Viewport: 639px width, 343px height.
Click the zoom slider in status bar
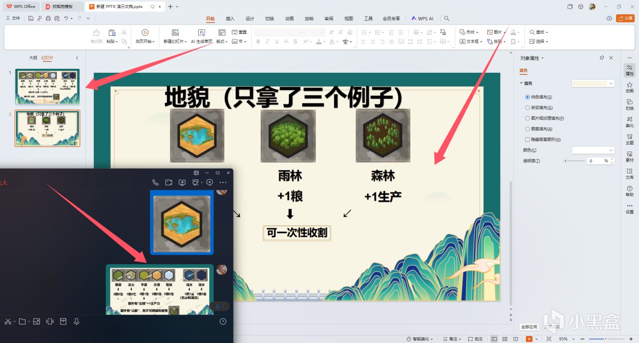point(606,339)
